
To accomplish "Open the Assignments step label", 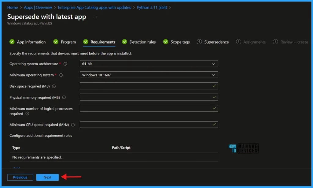I will click(x=254, y=42).
